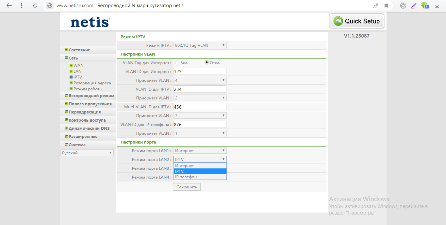
Task: Reload the page with the refresh icon
Action: [x=35, y=6]
